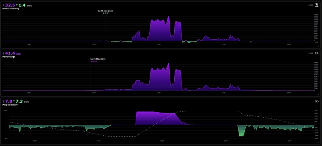Click the Sa 16 May 07:55 tooltip label
The width and height of the screenshot is (322, 146).
point(105,11)
